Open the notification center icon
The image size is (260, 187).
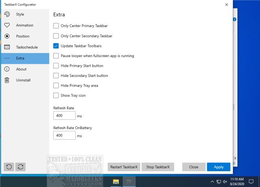(251, 182)
